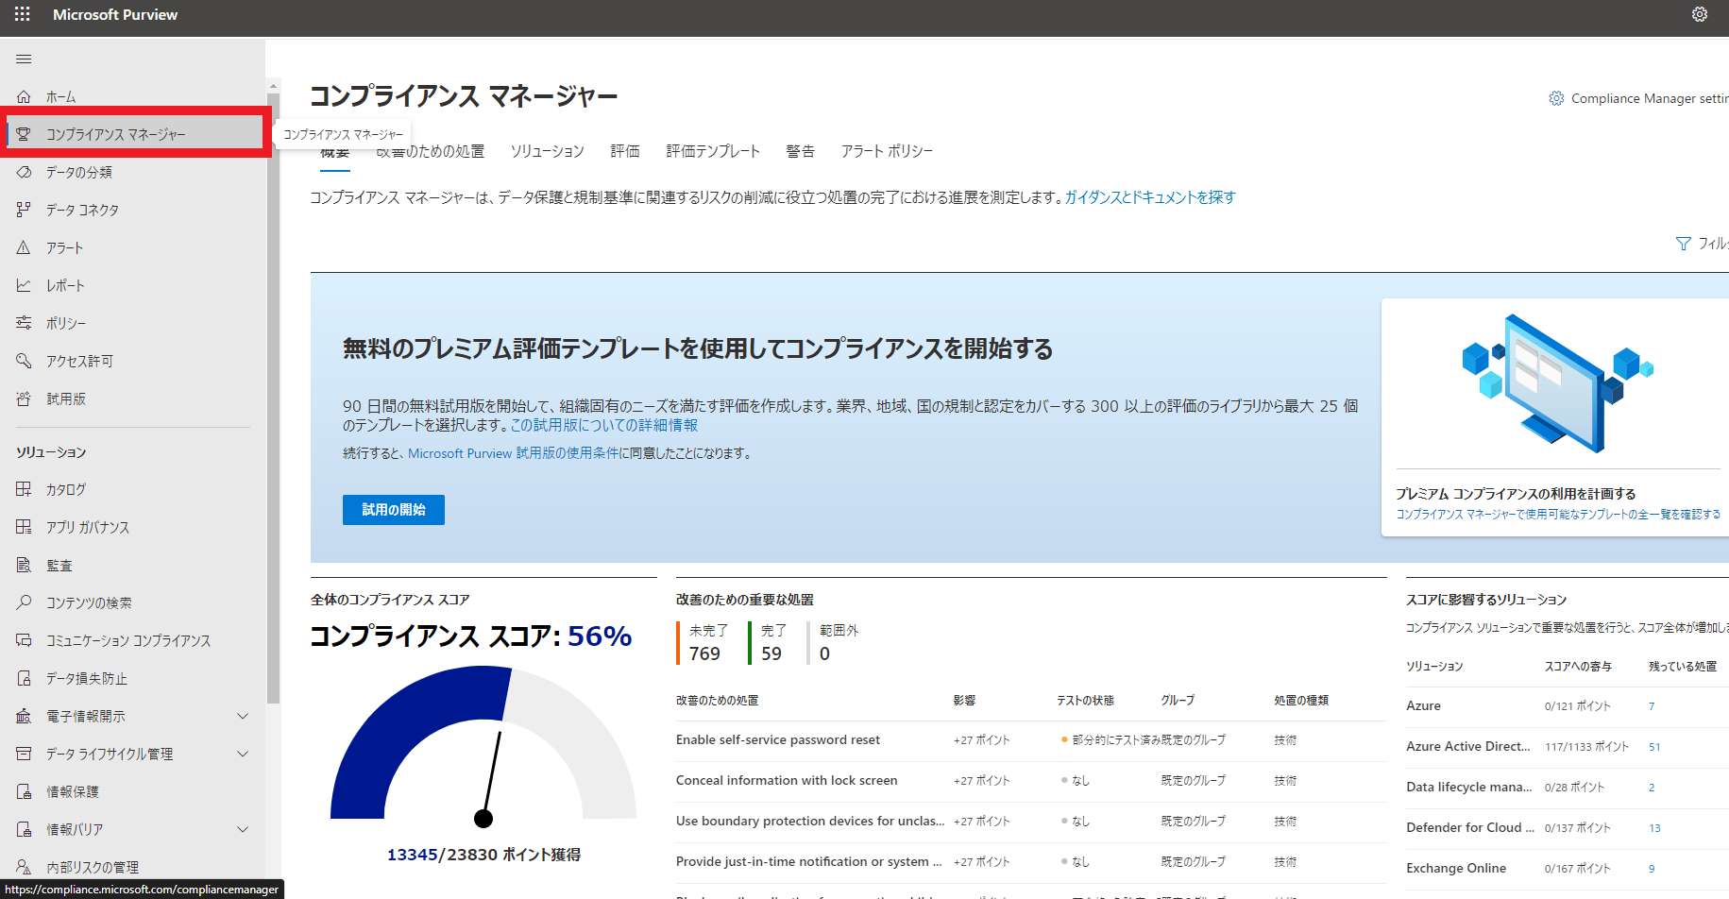The width and height of the screenshot is (1729, 899).
Task: Open the ガイダンスとドキュメントを探す link
Action: pos(1150,197)
